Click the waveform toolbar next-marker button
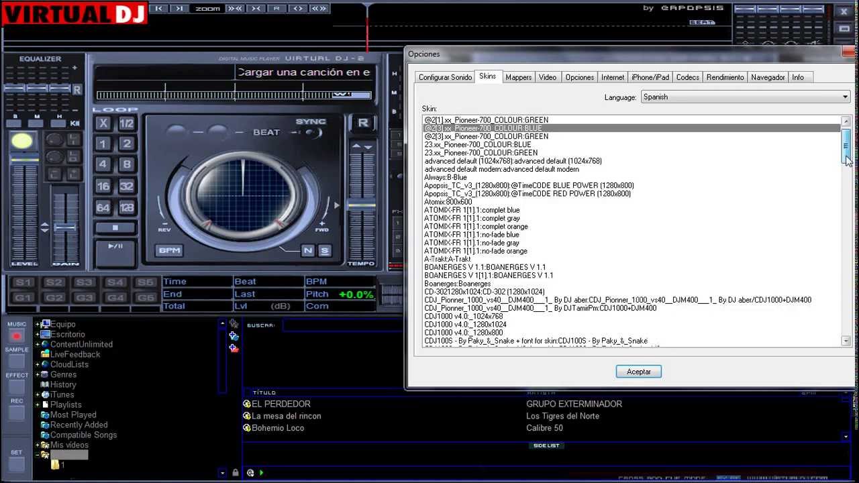 tap(179, 8)
